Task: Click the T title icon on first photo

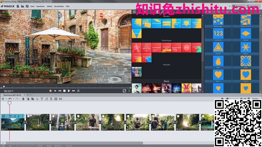Action: (x=11, y=116)
